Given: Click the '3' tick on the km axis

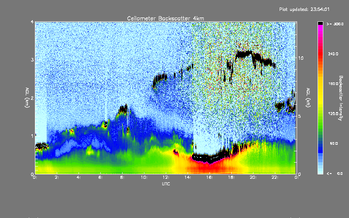Looking at the screenshot, I should [32, 60].
